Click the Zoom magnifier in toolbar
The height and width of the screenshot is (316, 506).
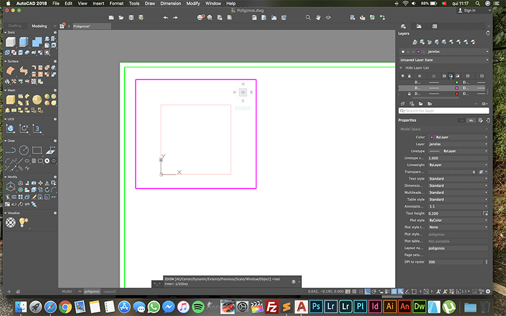click(308, 18)
